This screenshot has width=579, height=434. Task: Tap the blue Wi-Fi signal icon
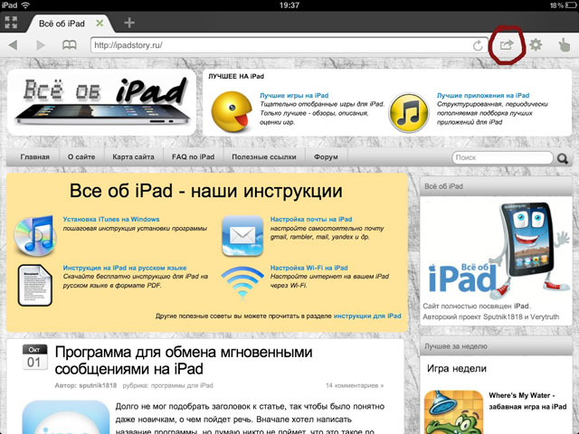pyautogui.click(x=242, y=282)
